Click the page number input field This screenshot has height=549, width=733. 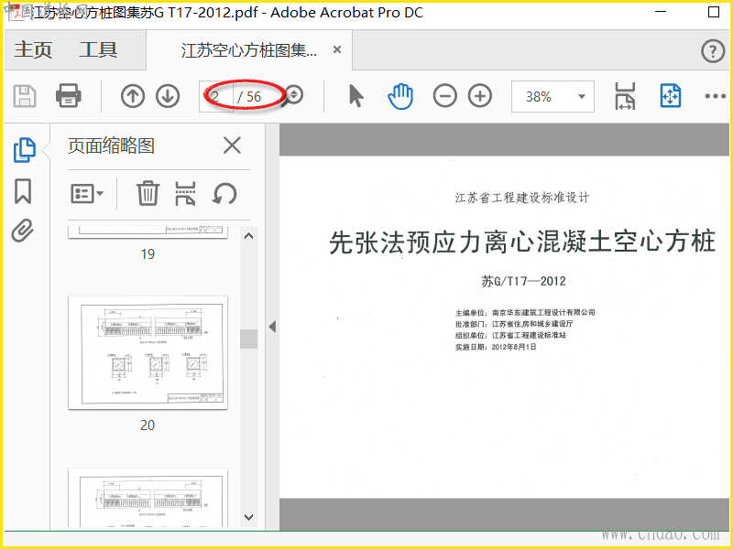point(216,97)
